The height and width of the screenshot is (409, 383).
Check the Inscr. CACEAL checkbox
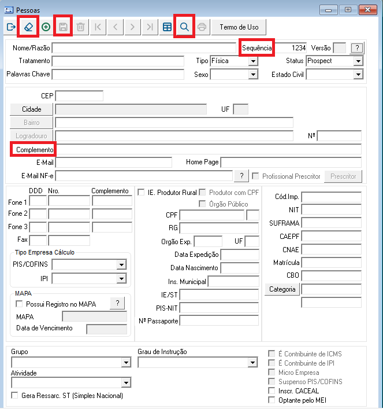click(272, 390)
